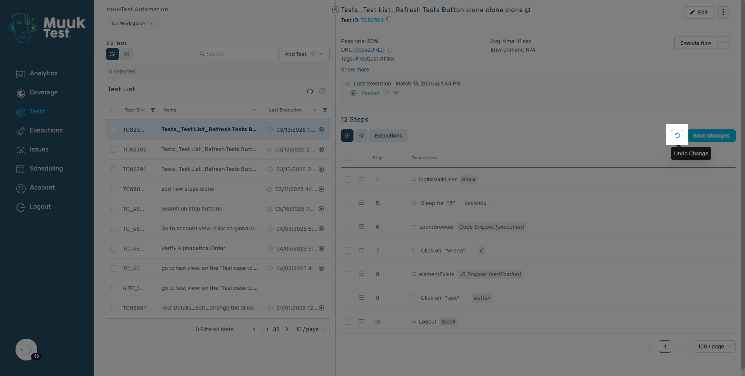The height and width of the screenshot is (376, 745).
Task: Open the Last Execution column dropdown chevron
Action: click(x=315, y=110)
